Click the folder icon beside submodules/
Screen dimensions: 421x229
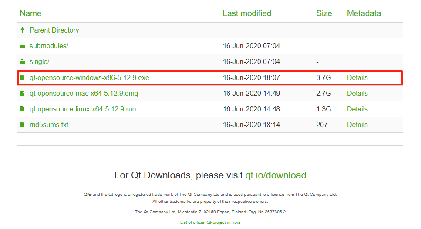click(23, 46)
